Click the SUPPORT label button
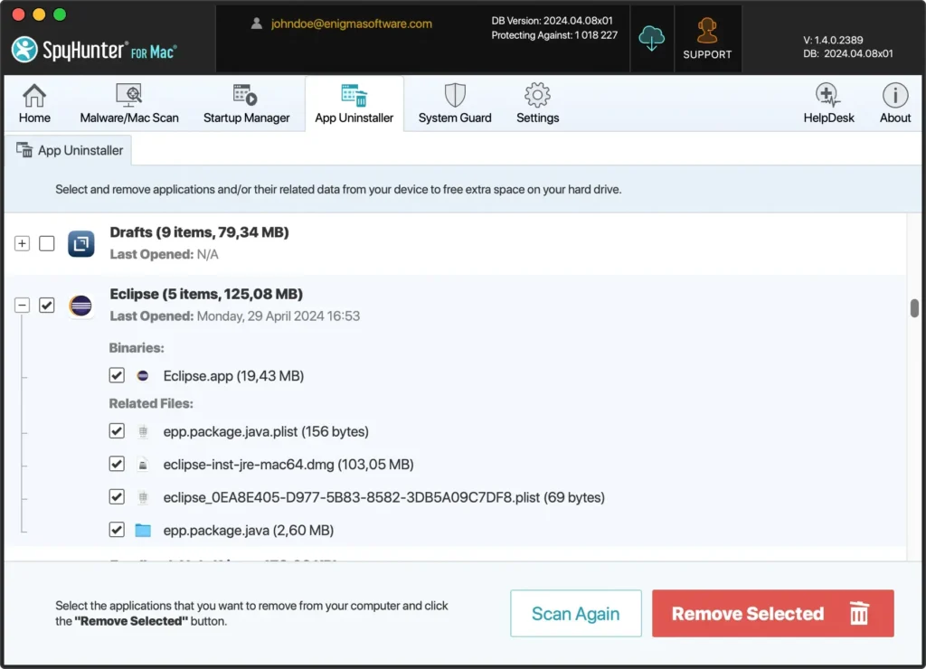This screenshot has width=926, height=669. pyautogui.click(x=707, y=54)
